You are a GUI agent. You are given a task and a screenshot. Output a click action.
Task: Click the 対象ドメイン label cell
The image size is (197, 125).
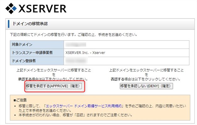(x=37, y=44)
